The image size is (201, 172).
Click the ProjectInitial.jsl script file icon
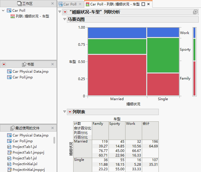9,164
